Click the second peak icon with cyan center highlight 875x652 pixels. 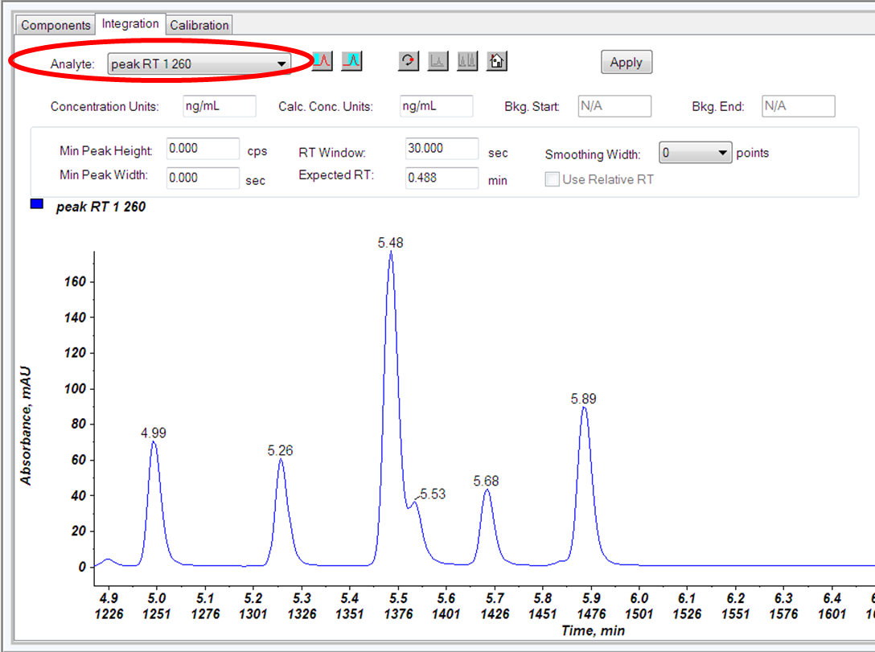coord(351,61)
